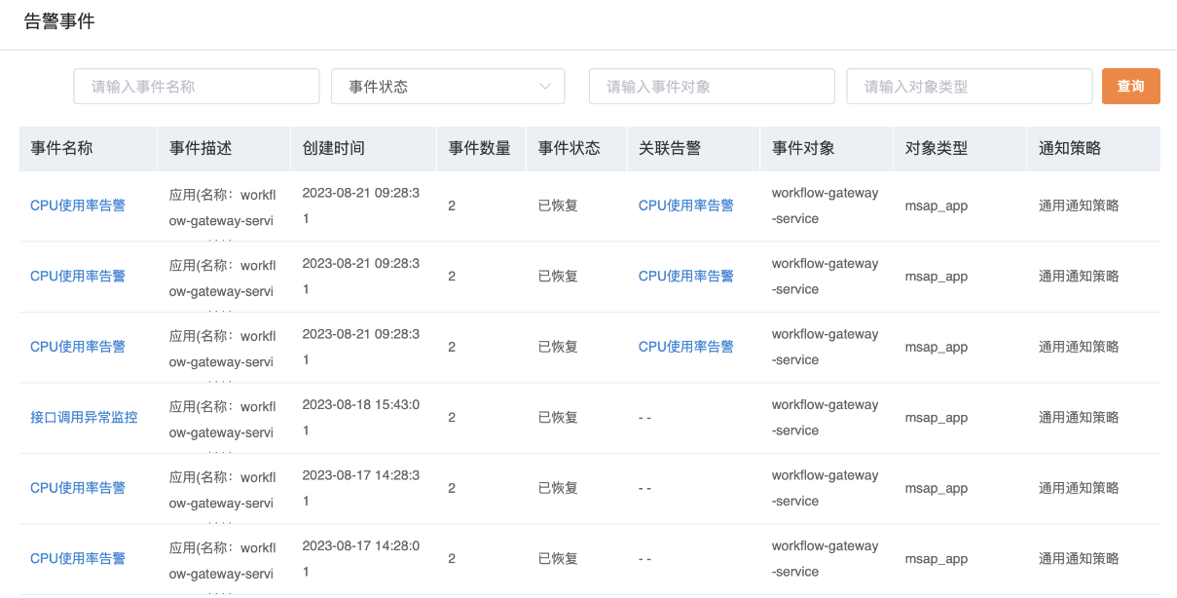This screenshot has height=598, width=1177.
Task: Open the CPU使用率告警 event created at 2023-08-17 14:28:01
Action: (x=78, y=558)
